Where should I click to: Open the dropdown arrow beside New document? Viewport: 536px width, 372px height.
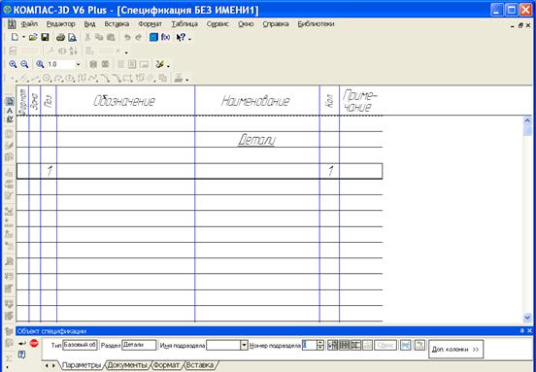tap(23, 37)
